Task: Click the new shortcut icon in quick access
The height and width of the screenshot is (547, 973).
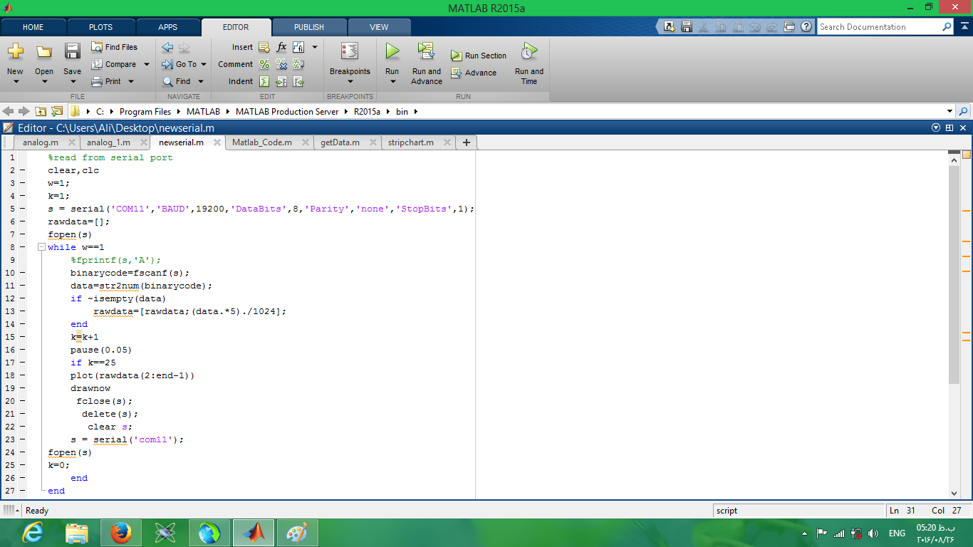Action: [x=670, y=27]
